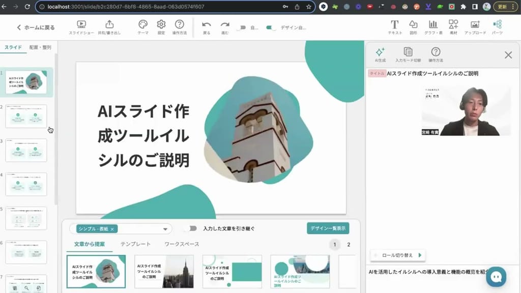This screenshot has width=521, height=293.
Task: Reload the browser page
Action: click(x=27, y=7)
